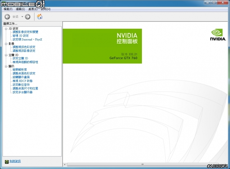This screenshot has height=169, width=230.
Task: Select 調整桌面尺寸和位置 task
Action: pyautogui.click(x=26, y=88)
